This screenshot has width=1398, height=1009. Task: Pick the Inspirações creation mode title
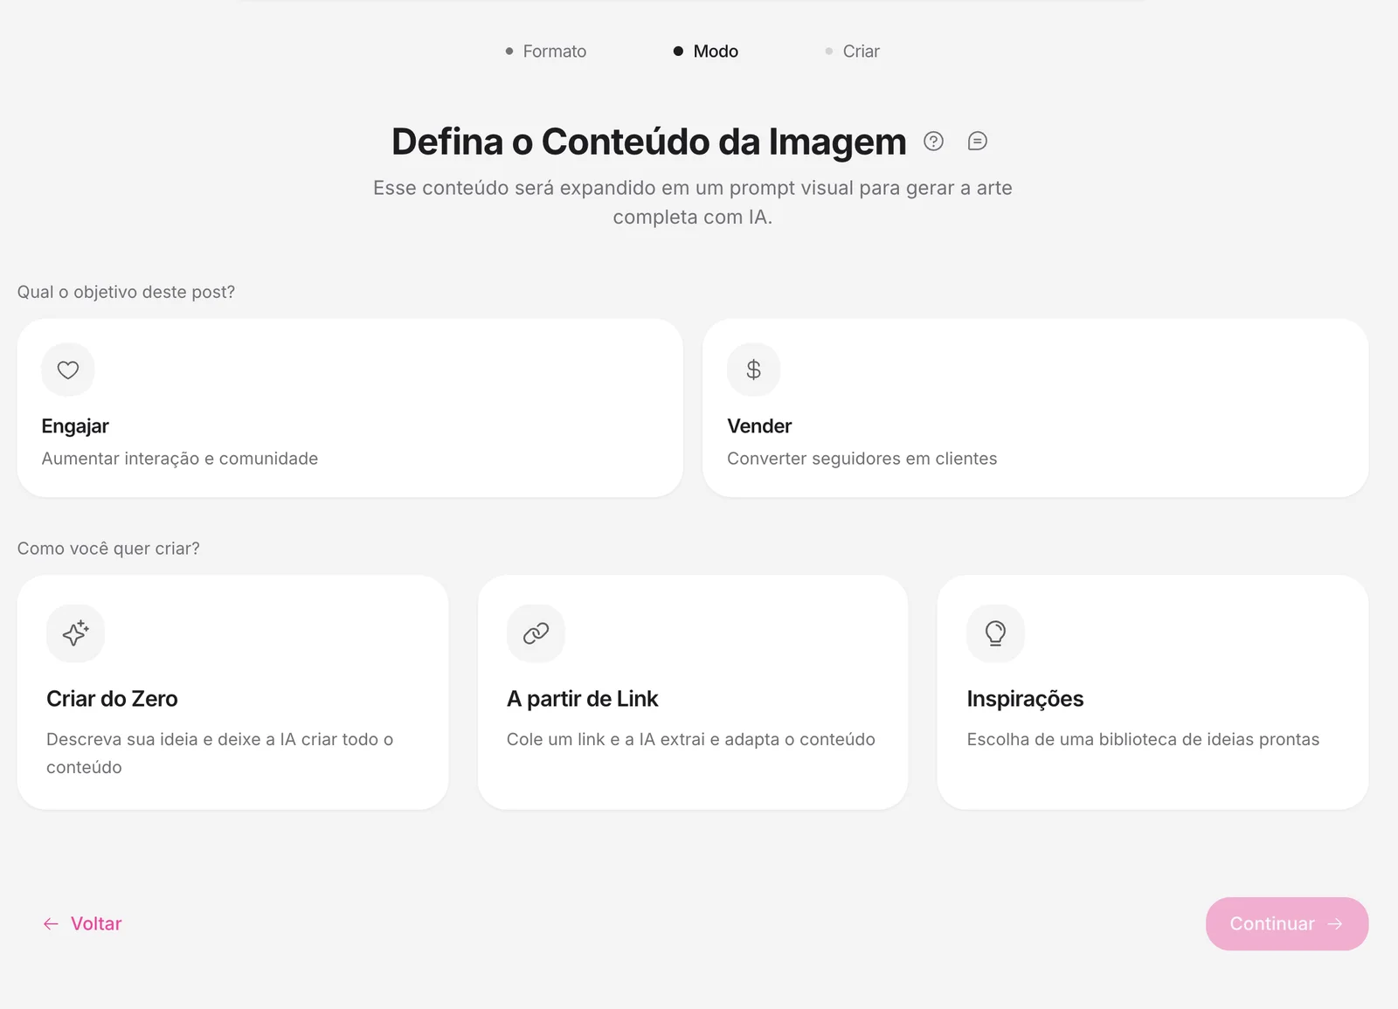(1025, 699)
